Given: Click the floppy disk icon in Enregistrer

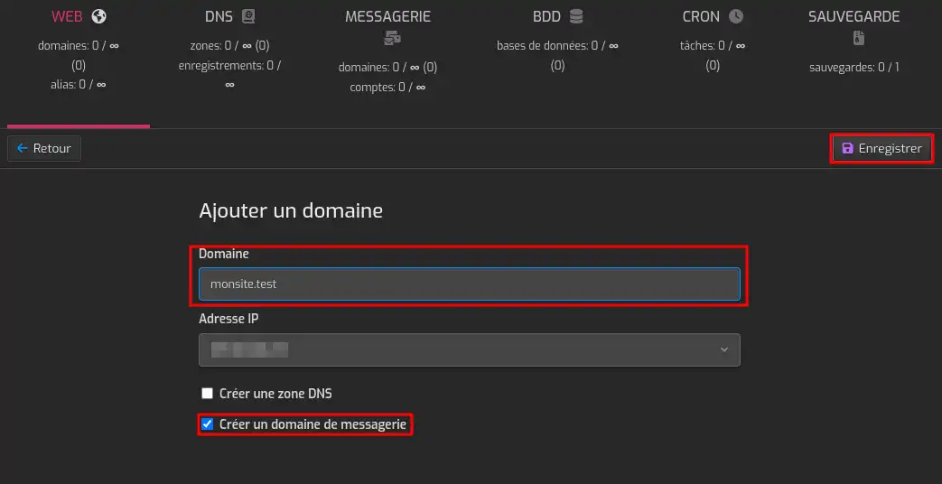Looking at the screenshot, I should (x=847, y=148).
